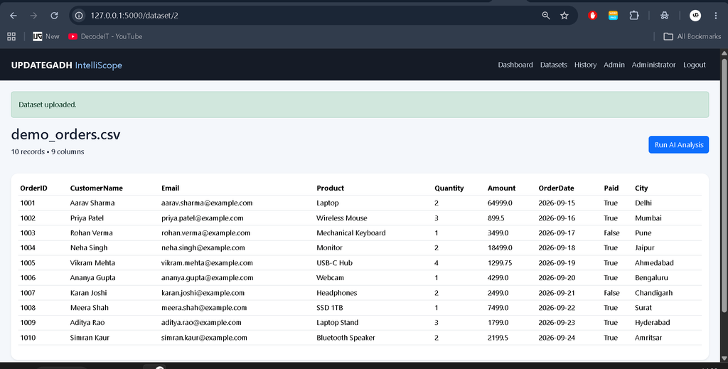Click the Email column header
Image resolution: width=728 pixels, height=369 pixels.
click(x=170, y=188)
